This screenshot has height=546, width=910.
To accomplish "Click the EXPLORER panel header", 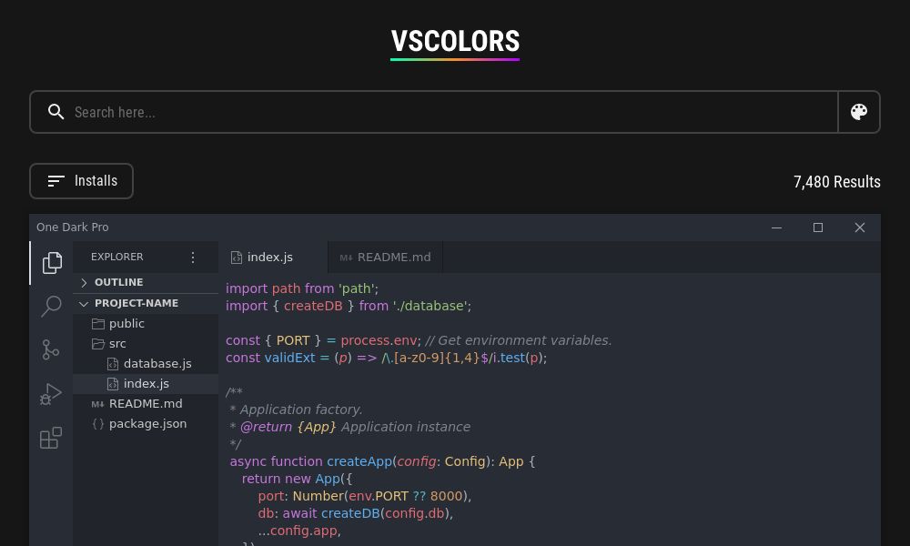I will (x=116, y=257).
